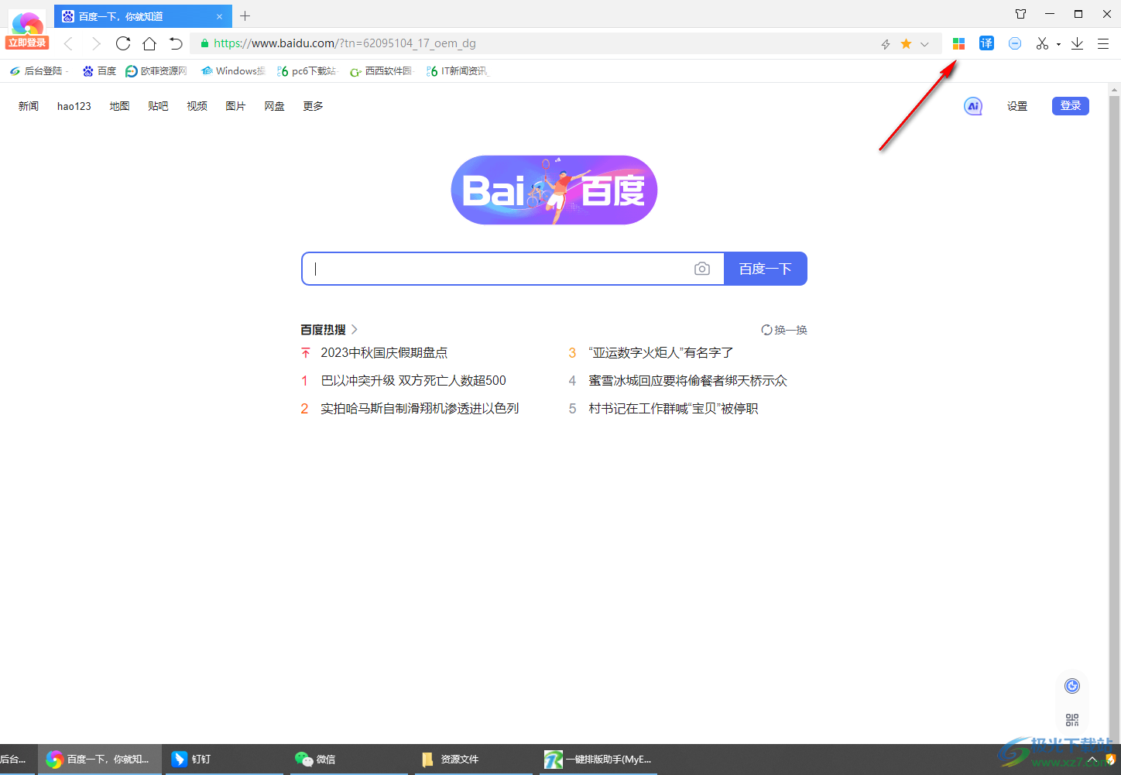
Task: Click the lightning speed mode icon
Action: coord(886,44)
